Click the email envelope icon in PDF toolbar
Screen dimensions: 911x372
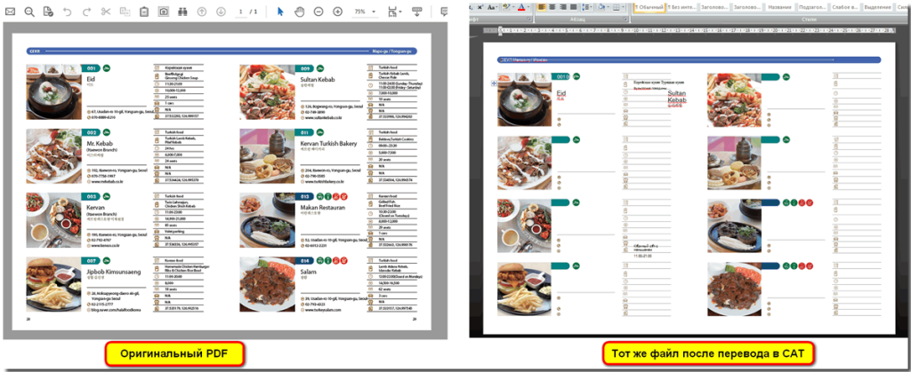tap(8, 12)
